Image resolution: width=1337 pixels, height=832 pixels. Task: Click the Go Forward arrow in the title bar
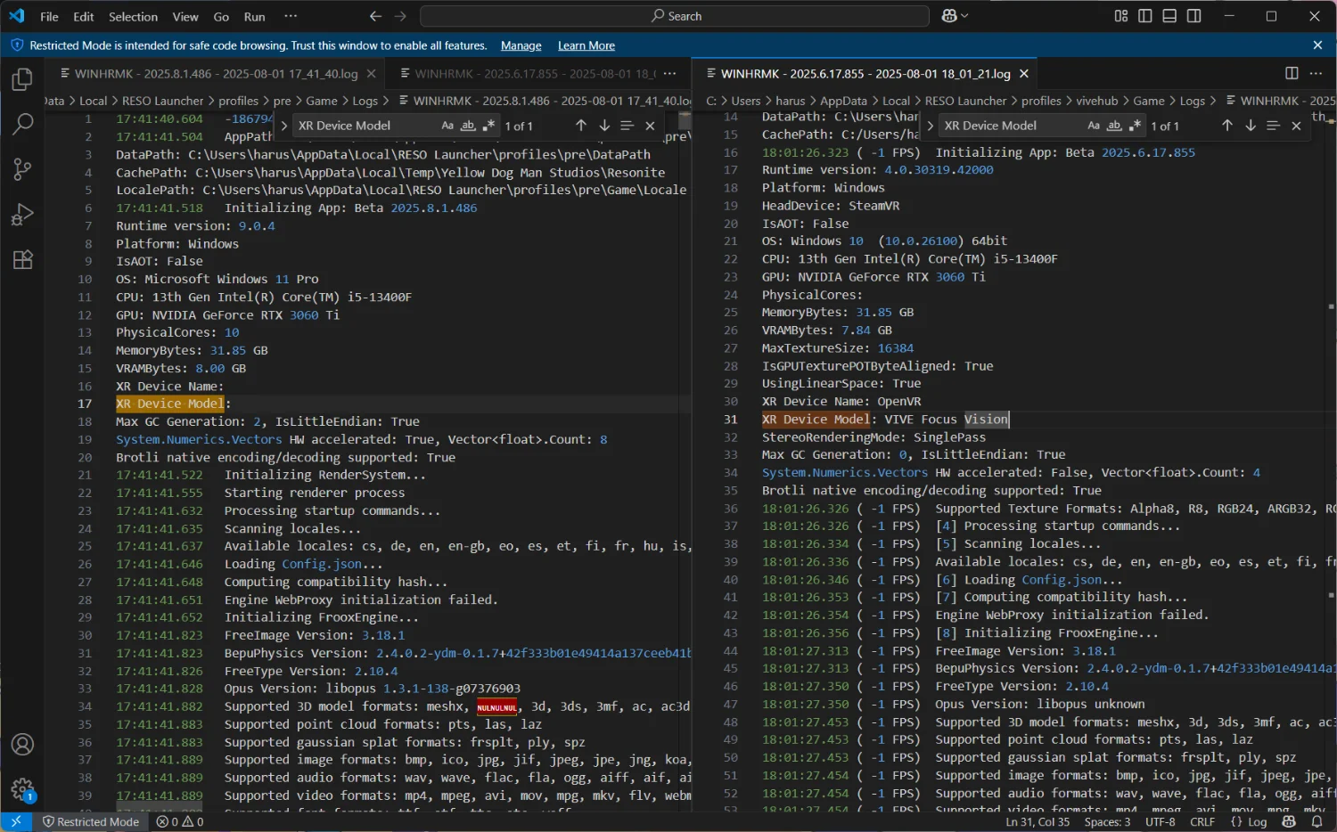[400, 16]
